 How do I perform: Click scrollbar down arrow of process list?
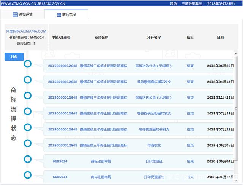236,180
